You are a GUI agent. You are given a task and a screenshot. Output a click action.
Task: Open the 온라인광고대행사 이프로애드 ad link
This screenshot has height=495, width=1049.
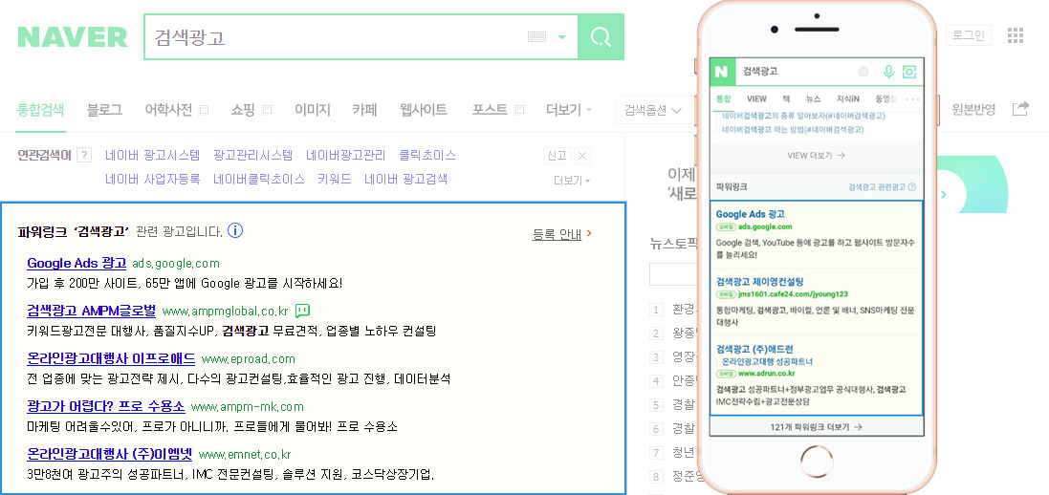tap(111, 358)
